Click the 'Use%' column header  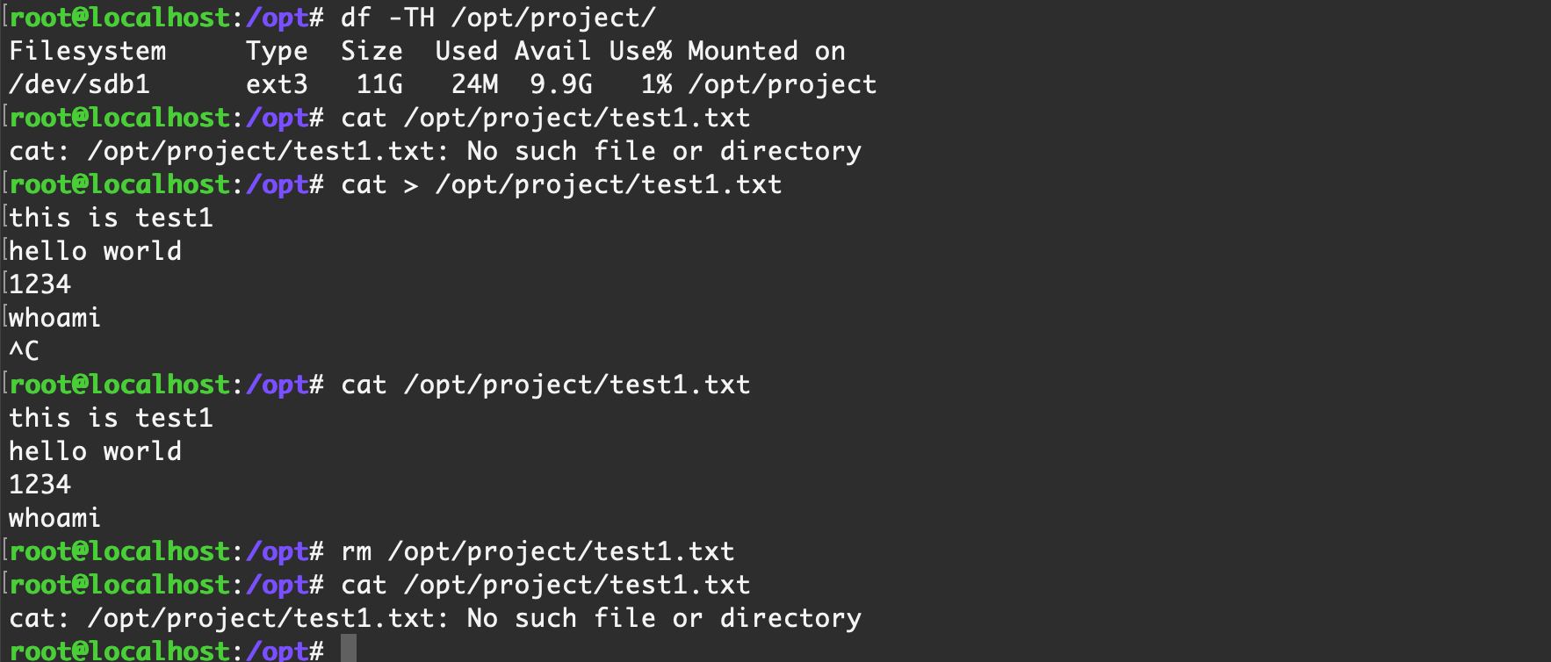640,51
